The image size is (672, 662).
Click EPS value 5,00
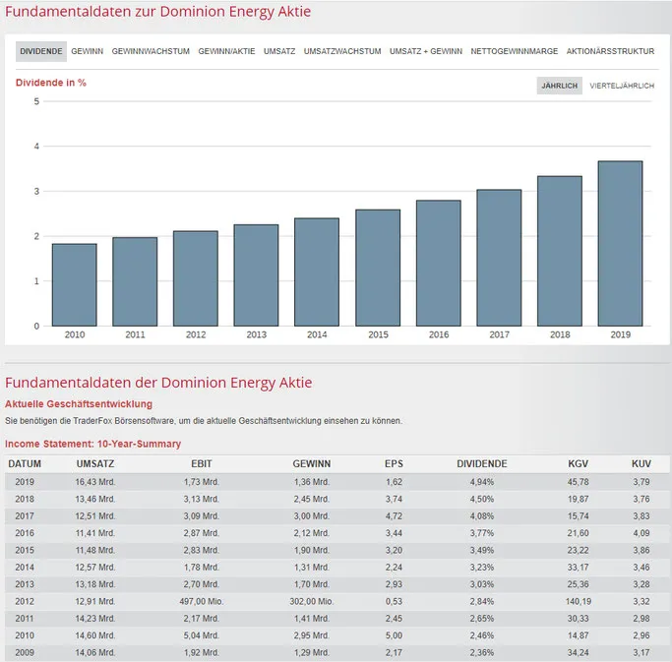pyautogui.click(x=394, y=635)
